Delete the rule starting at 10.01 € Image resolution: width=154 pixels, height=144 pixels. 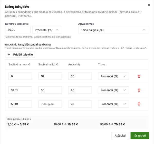click(x=139, y=90)
